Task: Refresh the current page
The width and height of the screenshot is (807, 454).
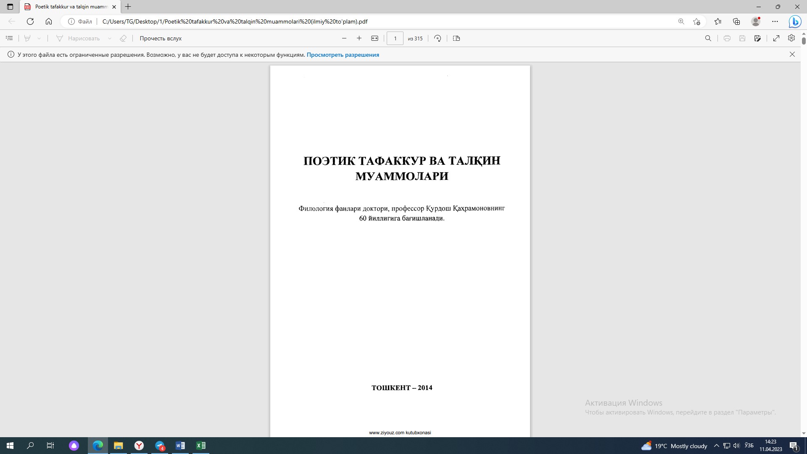Action: pyautogui.click(x=30, y=21)
